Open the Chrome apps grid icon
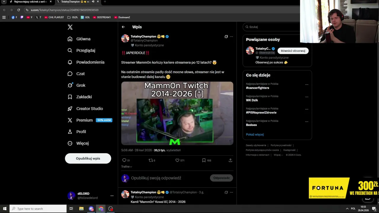This screenshot has height=213, width=379. [x=4, y=17]
